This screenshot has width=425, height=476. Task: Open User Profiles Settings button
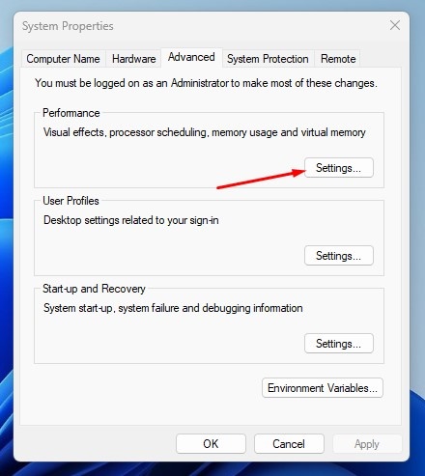tap(339, 256)
